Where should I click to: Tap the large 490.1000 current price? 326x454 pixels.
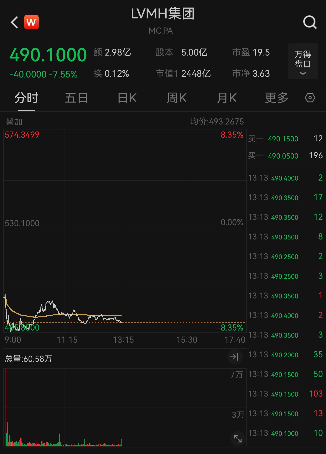(x=48, y=55)
